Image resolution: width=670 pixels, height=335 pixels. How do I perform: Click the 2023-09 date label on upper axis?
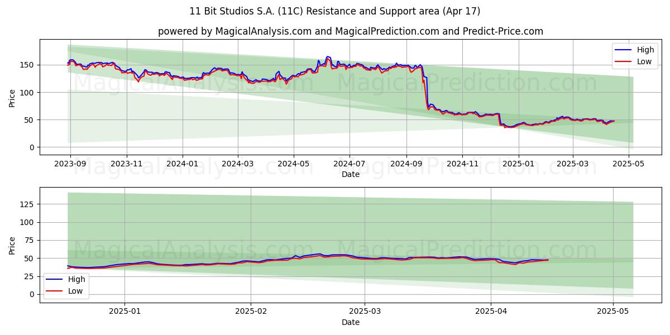[70, 165]
